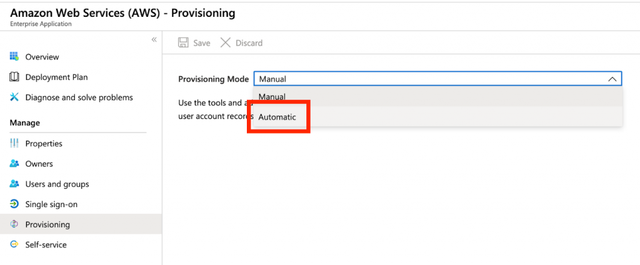Click the Deployment Plan book icon
Screen dimensions: 640x265
click(x=14, y=77)
